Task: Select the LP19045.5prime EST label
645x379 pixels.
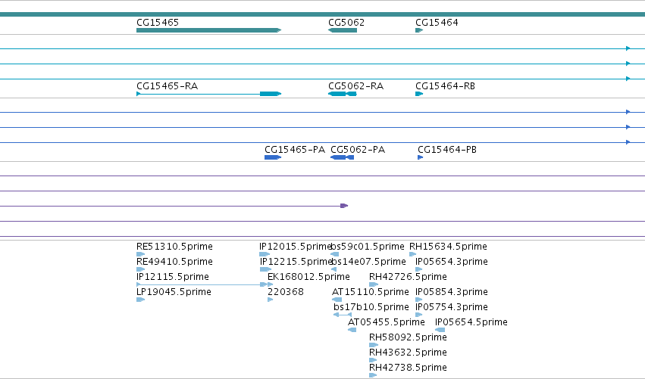Action: coord(174,292)
